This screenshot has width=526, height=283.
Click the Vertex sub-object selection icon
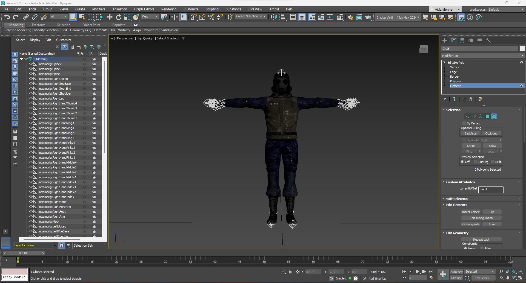click(467, 116)
